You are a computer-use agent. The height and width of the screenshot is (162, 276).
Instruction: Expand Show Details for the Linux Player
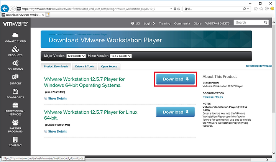tap(56, 131)
